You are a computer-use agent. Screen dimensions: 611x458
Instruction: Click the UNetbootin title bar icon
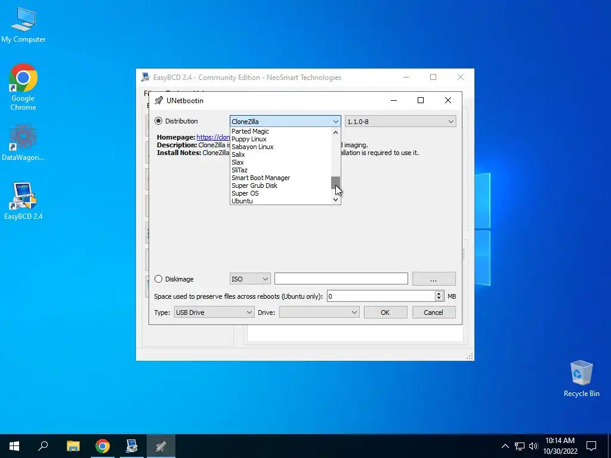pyautogui.click(x=159, y=100)
